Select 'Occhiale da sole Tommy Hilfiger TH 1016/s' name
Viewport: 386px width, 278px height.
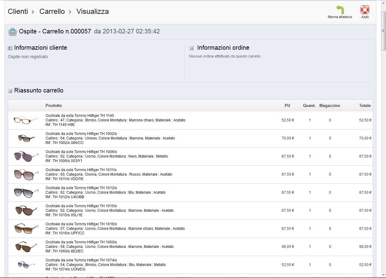pyautogui.click(x=81, y=224)
